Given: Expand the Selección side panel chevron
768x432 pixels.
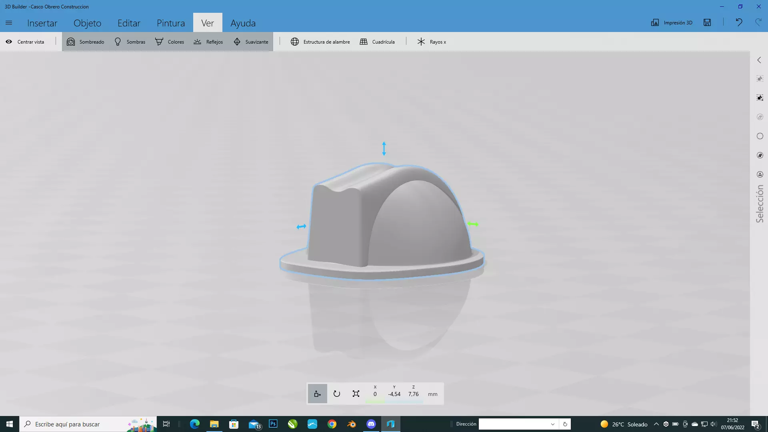Looking at the screenshot, I should click(x=759, y=60).
